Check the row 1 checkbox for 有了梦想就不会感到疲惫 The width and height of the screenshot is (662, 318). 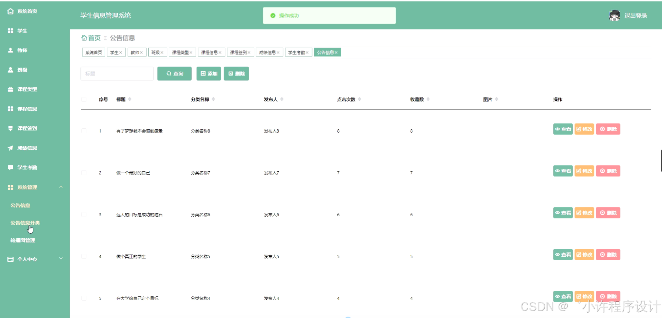pos(84,131)
